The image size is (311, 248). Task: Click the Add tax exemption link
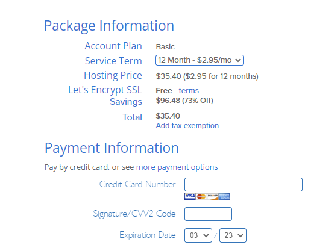click(187, 126)
